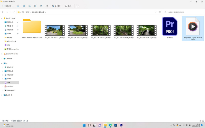
Task: Open Microsoft Store from taskbar
Action: (x=116, y=125)
